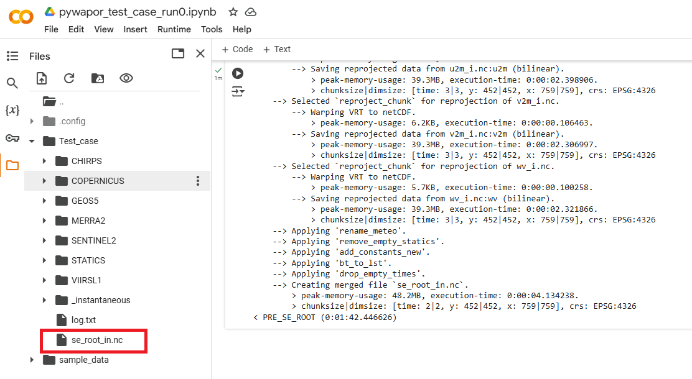Open the Secrets key icon
Image resolution: width=692 pixels, height=379 pixels.
(x=12, y=138)
